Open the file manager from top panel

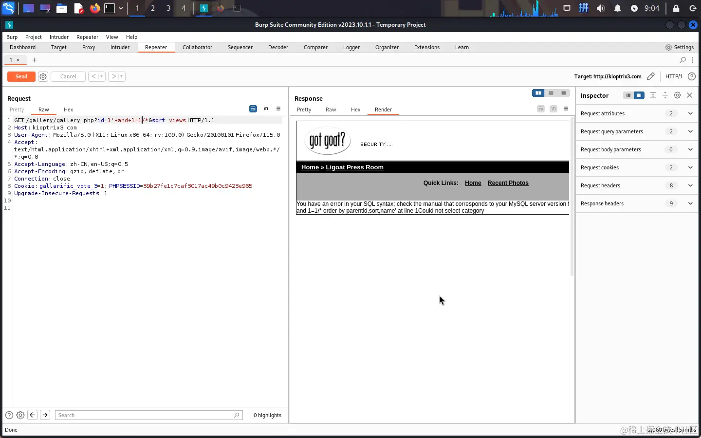61,8
